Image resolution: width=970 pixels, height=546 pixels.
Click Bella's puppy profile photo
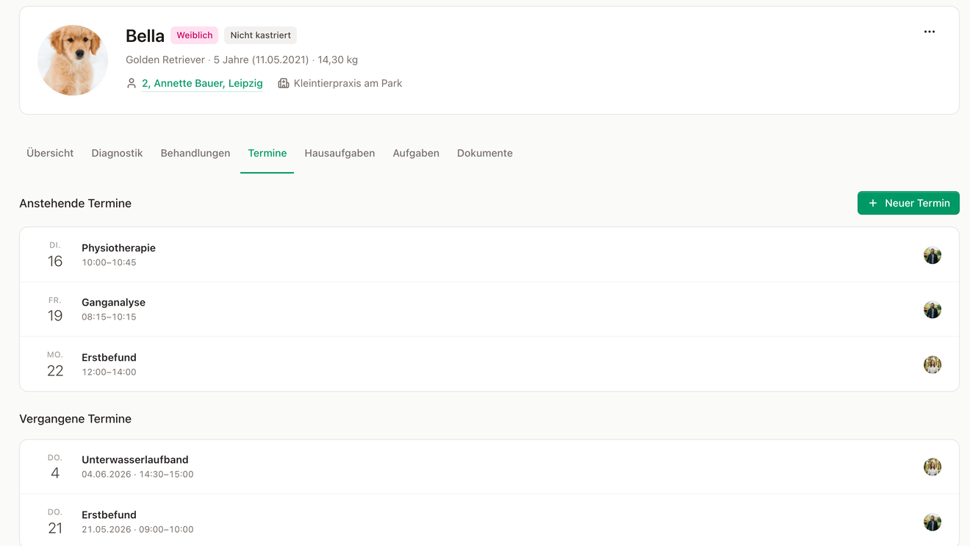tap(73, 60)
